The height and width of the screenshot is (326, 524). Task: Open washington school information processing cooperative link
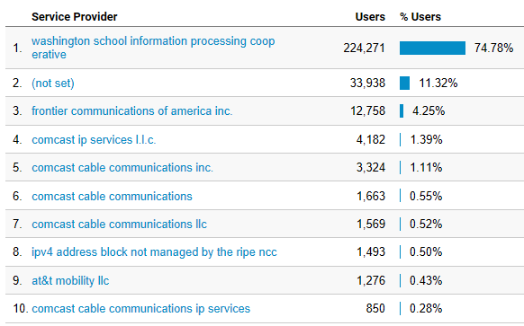tap(153, 48)
